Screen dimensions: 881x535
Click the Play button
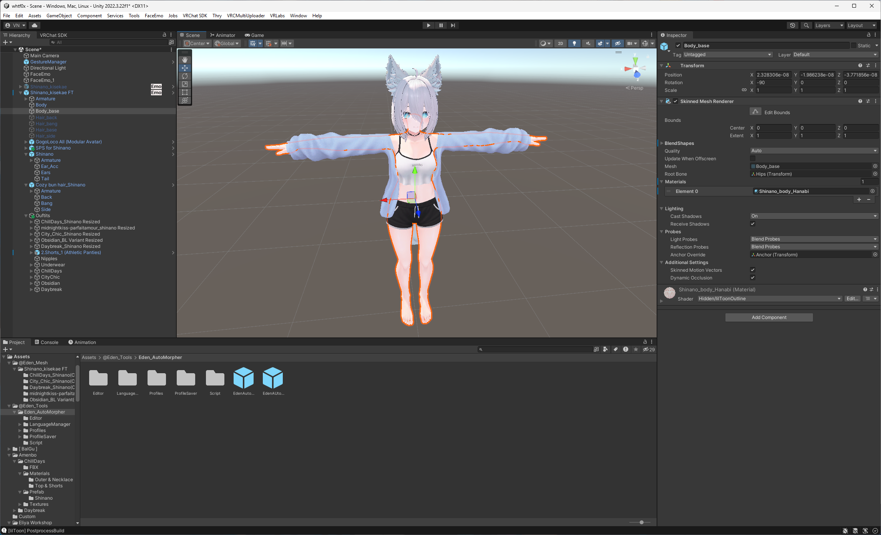[x=428, y=25]
